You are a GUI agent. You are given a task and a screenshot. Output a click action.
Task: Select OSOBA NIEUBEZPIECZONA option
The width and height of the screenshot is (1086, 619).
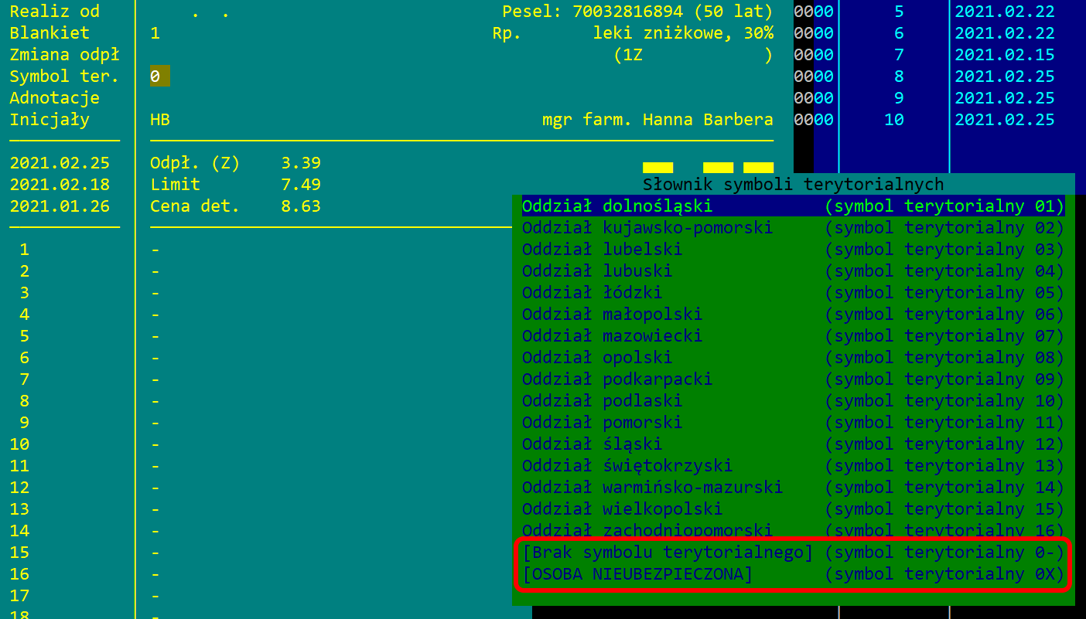pos(793,574)
